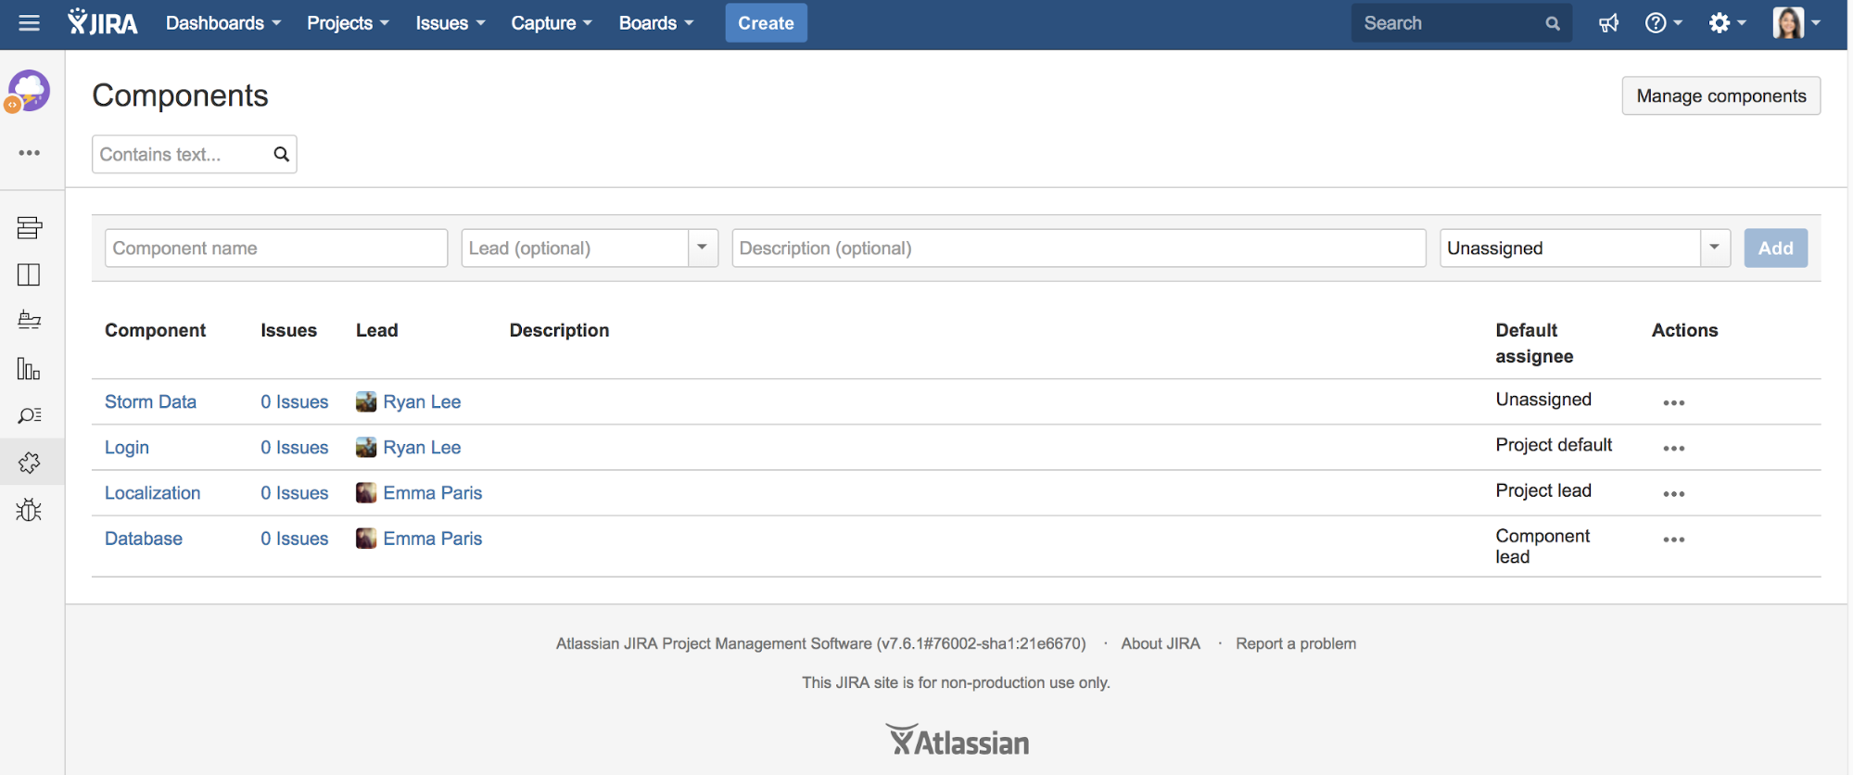This screenshot has width=1853, height=775.
Task: Select the Components puzzle icon
Action: click(29, 463)
